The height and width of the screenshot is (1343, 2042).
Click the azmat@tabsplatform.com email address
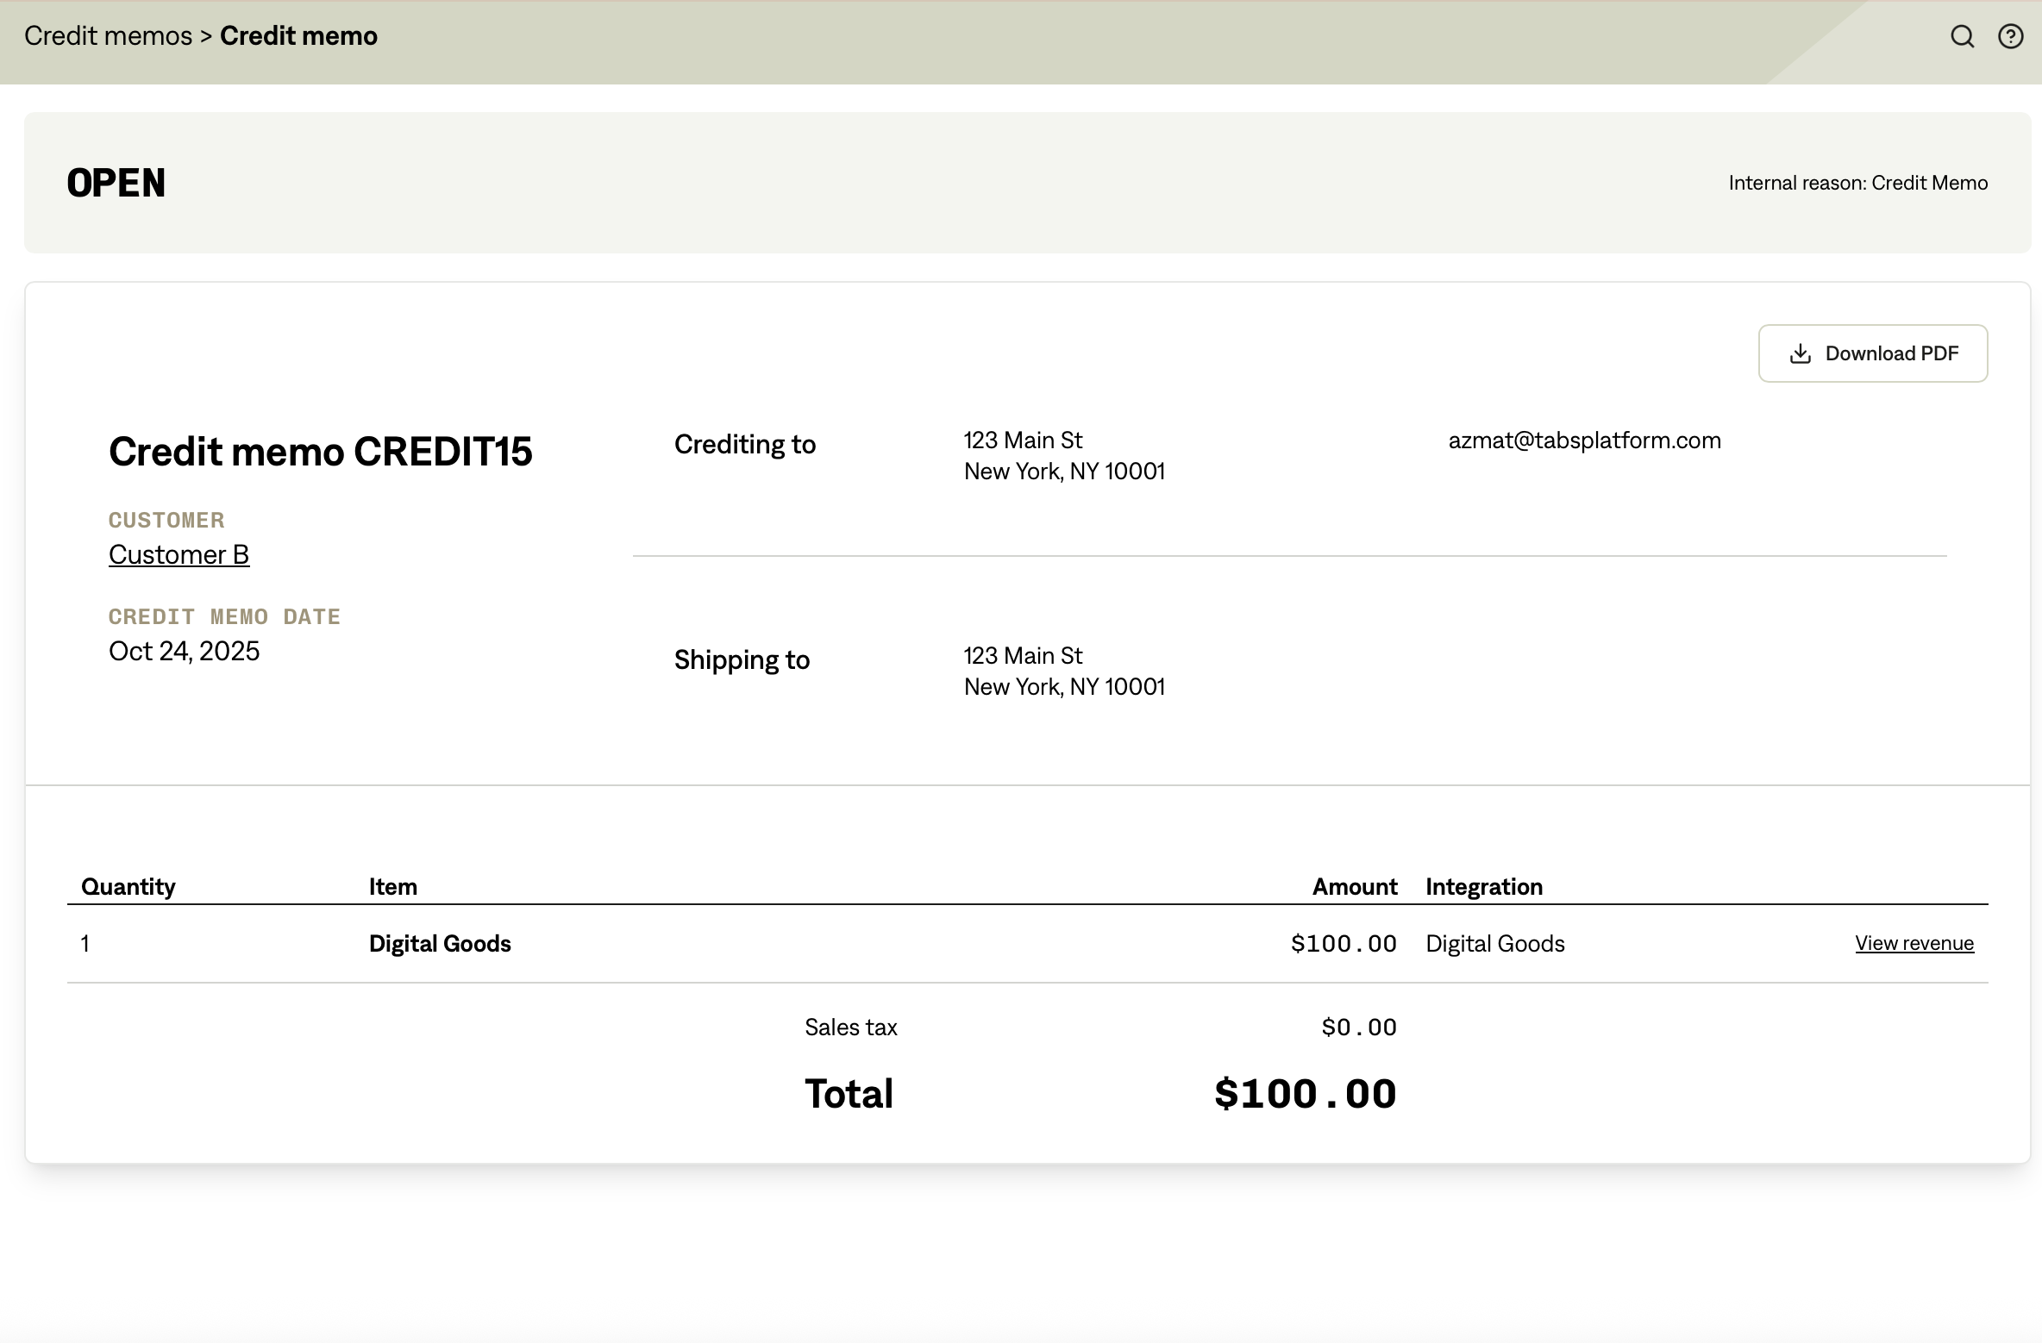[x=1584, y=440]
